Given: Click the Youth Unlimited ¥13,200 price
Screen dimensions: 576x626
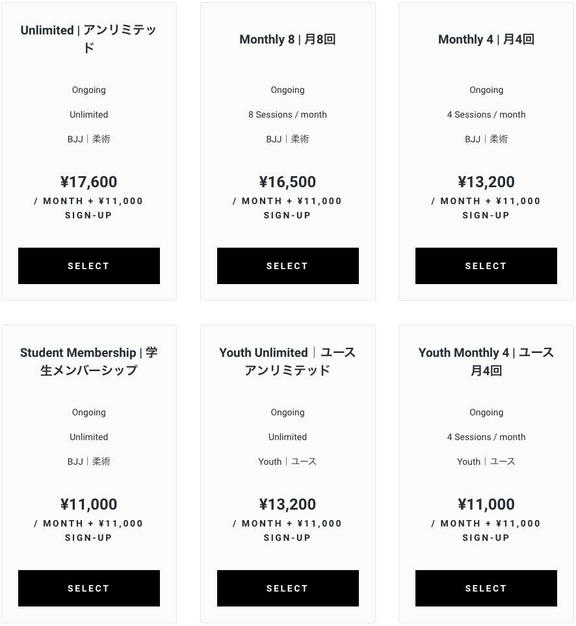Looking at the screenshot, I should click(x=287, y=504).
